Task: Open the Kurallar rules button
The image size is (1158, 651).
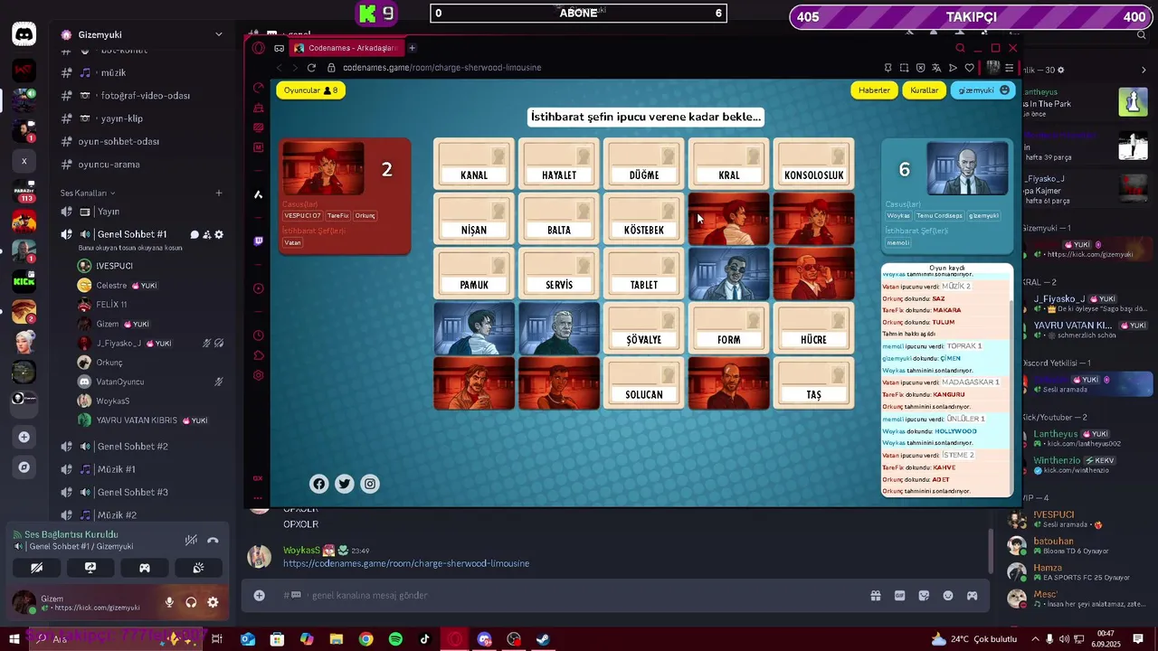Action: (924, 90)
